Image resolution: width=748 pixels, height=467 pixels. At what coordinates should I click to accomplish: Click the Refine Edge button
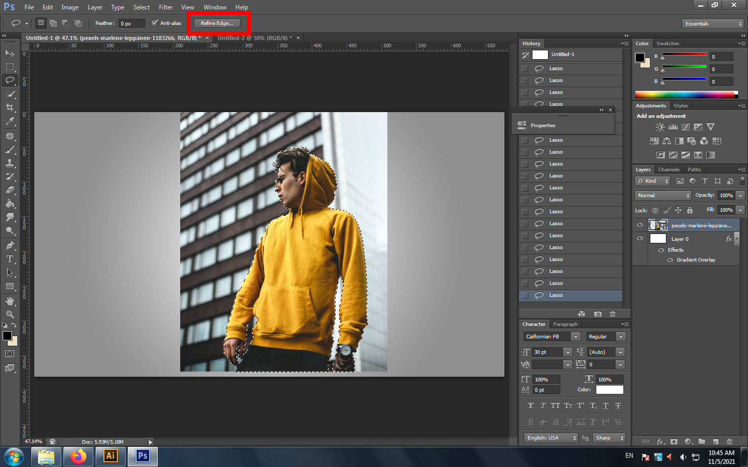click(x=217, y=23)
